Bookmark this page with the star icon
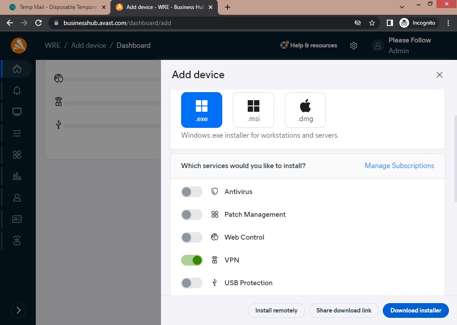Image resolution: width=457 pixels, height=325 pixels. 372,23
